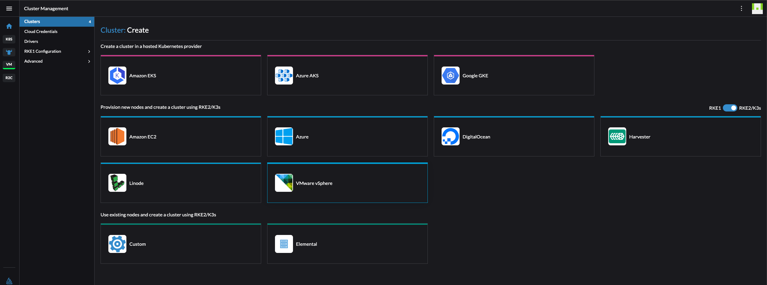This screenshot has height=285, width=767.
Task: Choose the DigitalOcean label
Action: [476, 137]
